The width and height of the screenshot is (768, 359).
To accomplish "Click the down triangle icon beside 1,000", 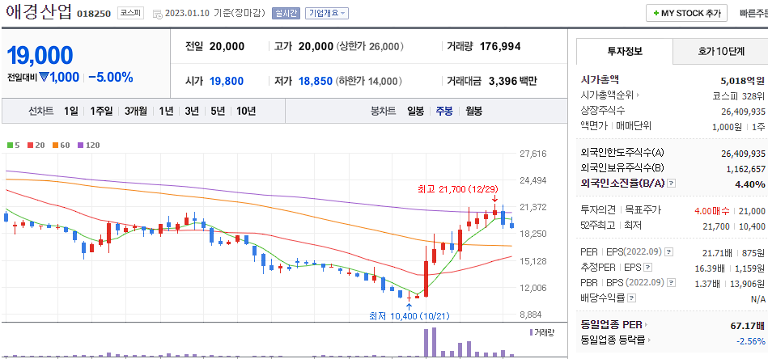I will [x=43, y=78].
